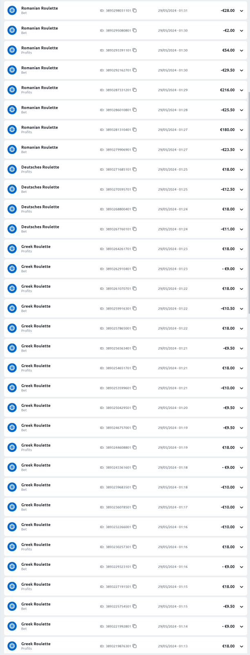The height and width of the screenshot is (655, 250).
Task: Copy transaction ID 3893264261701
Action: click(x=135, y=249)
